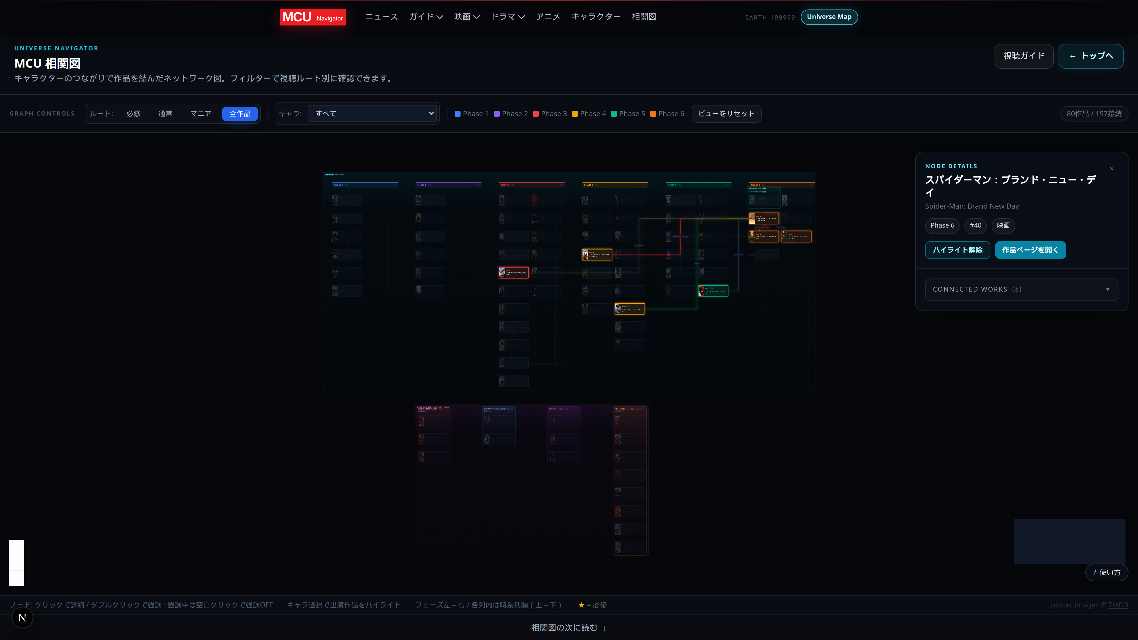1138x640 pixels.
Task: Click the bottom button of the white zoom controls
Action: coord(17,578)
